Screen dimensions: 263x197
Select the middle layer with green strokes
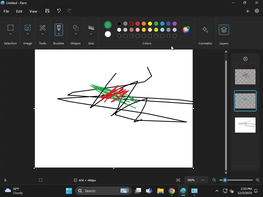pyautogui.click(x=245, y=101)
